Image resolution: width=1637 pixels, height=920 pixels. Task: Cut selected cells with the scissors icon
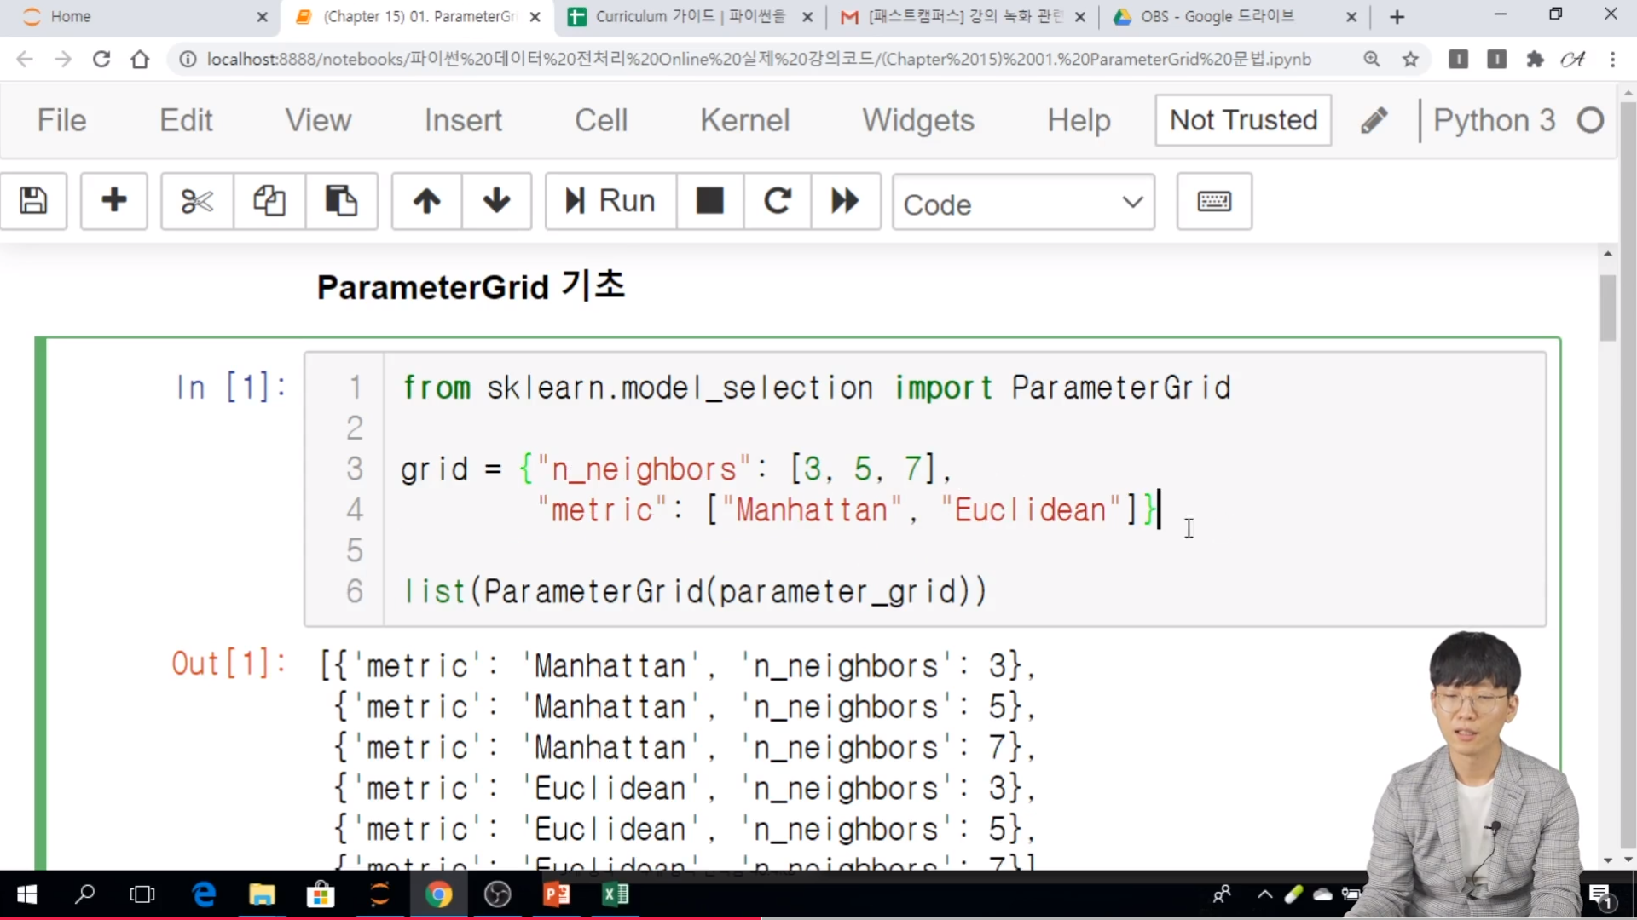coord(197,202)
